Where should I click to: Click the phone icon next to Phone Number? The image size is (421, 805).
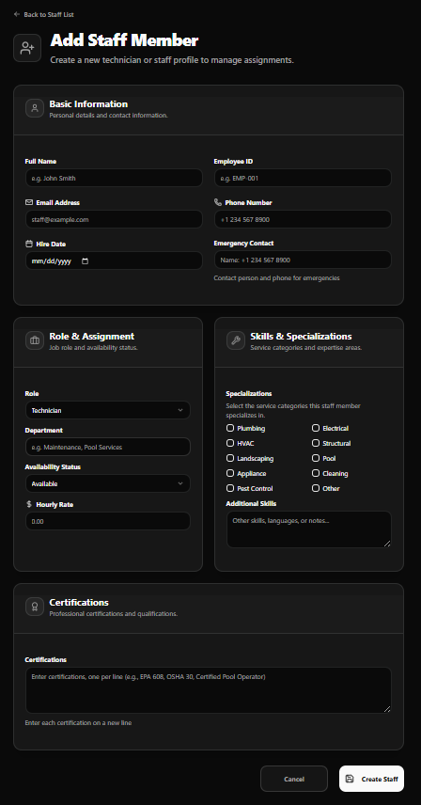click(218, 202)
